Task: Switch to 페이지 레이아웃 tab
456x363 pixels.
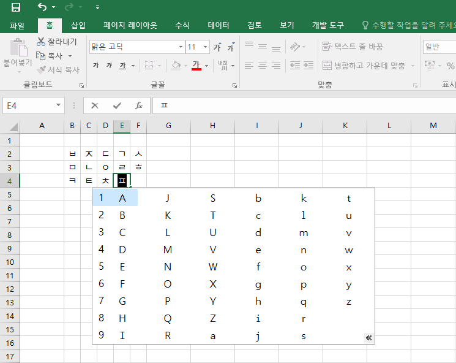Action: coord(130,26)
